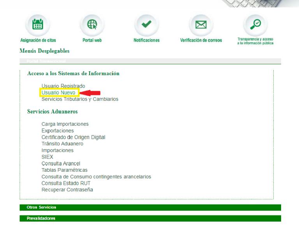Viewport: 299px width, 243px height.
Task: Go to Exportaciones
Action: tap(58, 130)
